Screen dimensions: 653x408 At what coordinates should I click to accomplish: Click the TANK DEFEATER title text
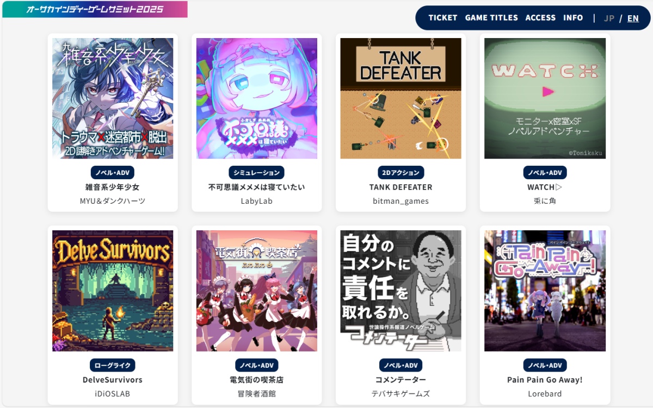click(401, 187)
